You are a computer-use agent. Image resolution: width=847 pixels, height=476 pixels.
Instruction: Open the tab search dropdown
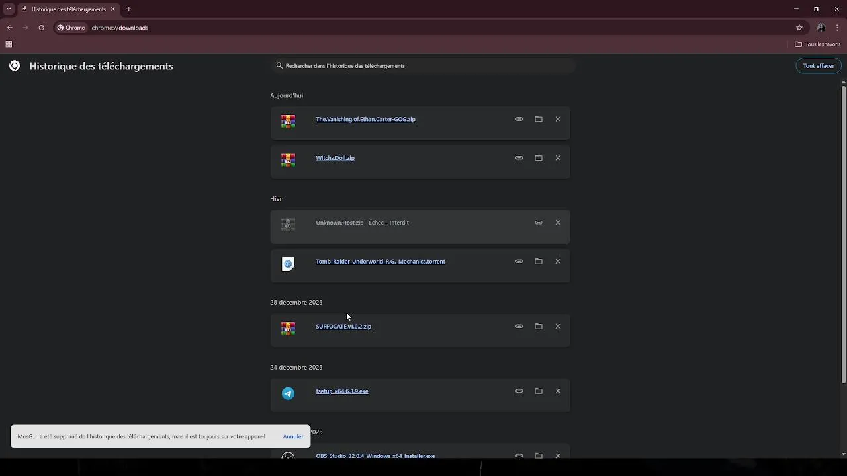click(x=9, y=9)
